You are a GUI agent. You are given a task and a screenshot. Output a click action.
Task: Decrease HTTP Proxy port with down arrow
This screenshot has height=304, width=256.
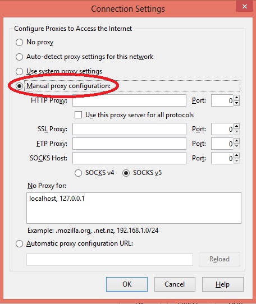pos(236,103)
